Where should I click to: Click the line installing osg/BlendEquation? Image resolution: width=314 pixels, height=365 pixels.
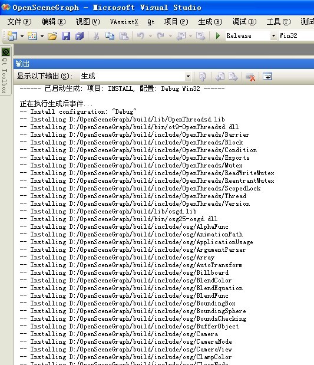point(131,288)
